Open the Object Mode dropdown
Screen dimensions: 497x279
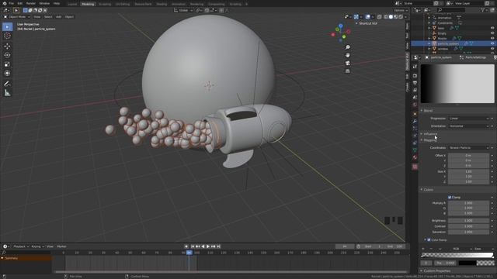pos(17,17)
